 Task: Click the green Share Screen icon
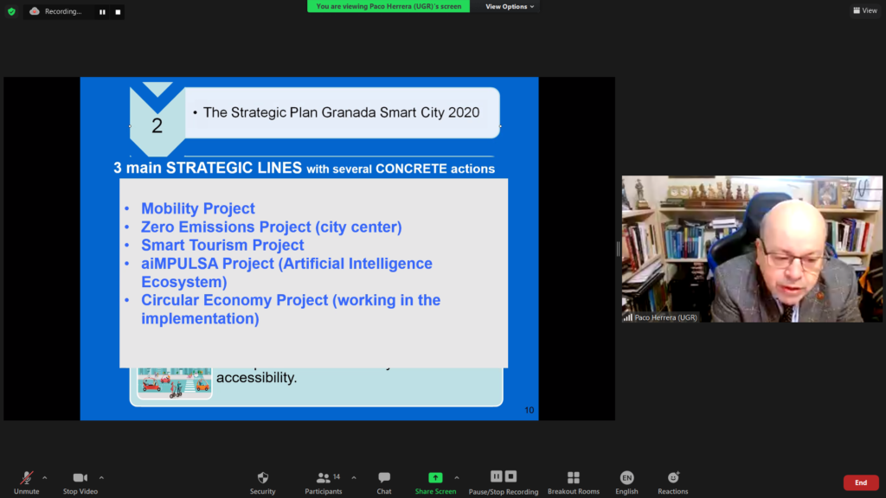click(435, 477)
